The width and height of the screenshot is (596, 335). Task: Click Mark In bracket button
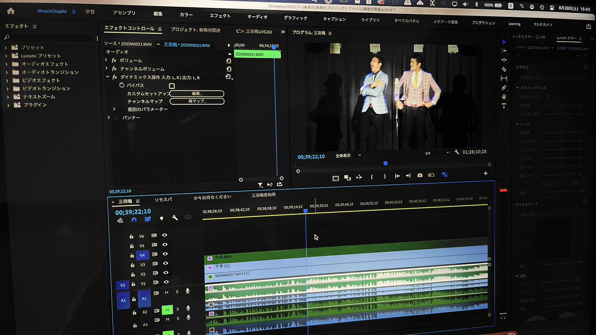[x=372, y=176]
